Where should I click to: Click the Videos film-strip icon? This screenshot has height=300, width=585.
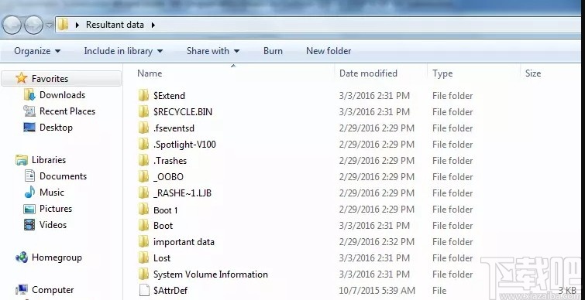pyautogui.click(x=29, y=225)
